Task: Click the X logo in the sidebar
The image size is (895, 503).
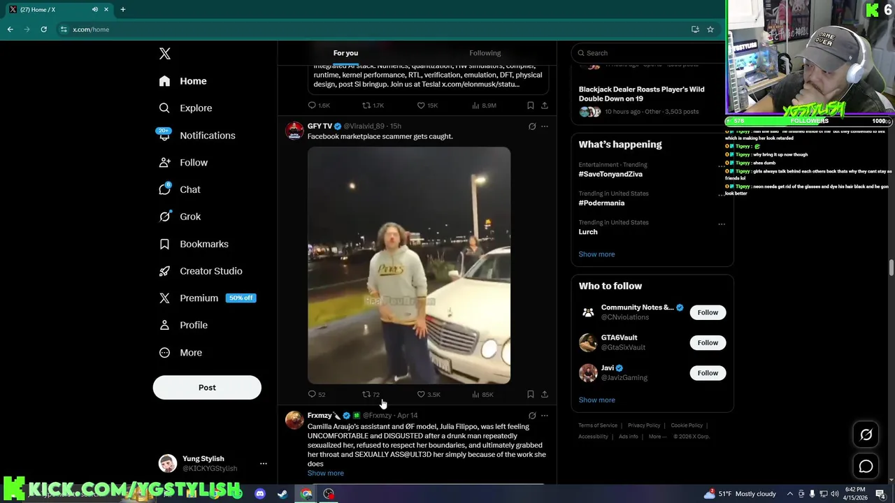Action: pos(165,54)
